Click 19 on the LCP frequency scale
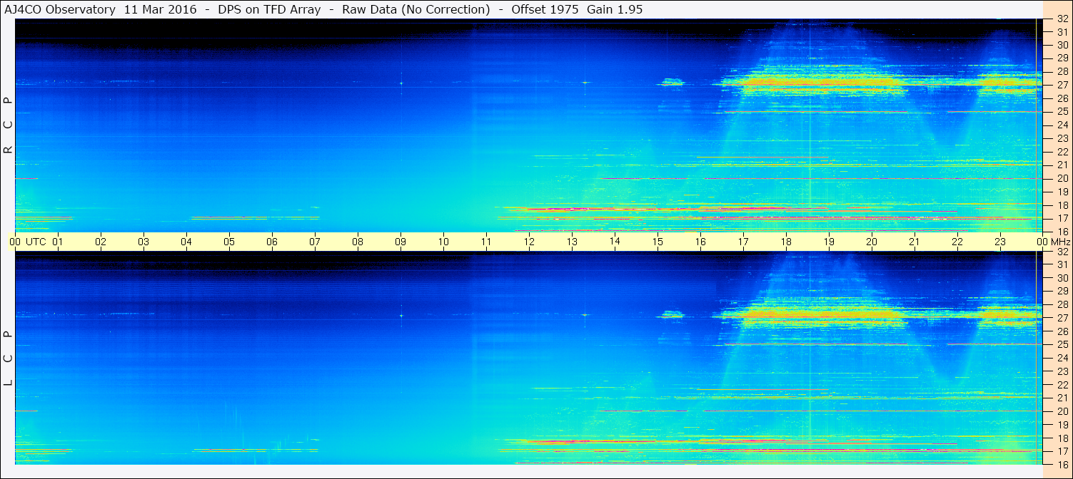 coord(1062,425)
